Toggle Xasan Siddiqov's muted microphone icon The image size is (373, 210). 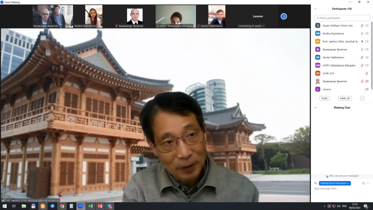click(362, 26)
